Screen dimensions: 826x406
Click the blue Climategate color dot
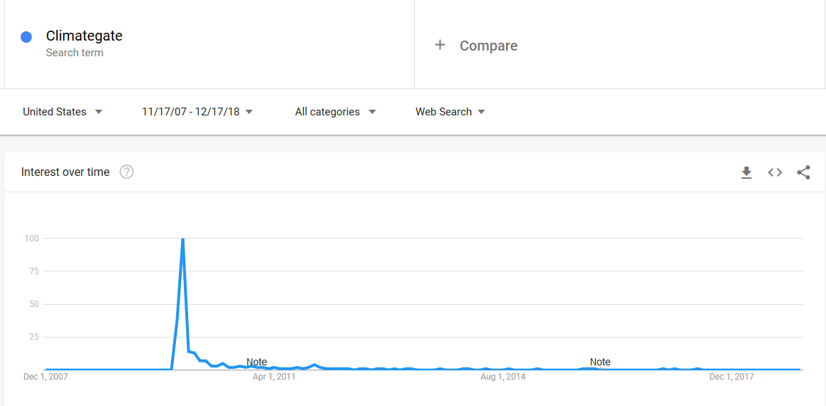(26, 37)
